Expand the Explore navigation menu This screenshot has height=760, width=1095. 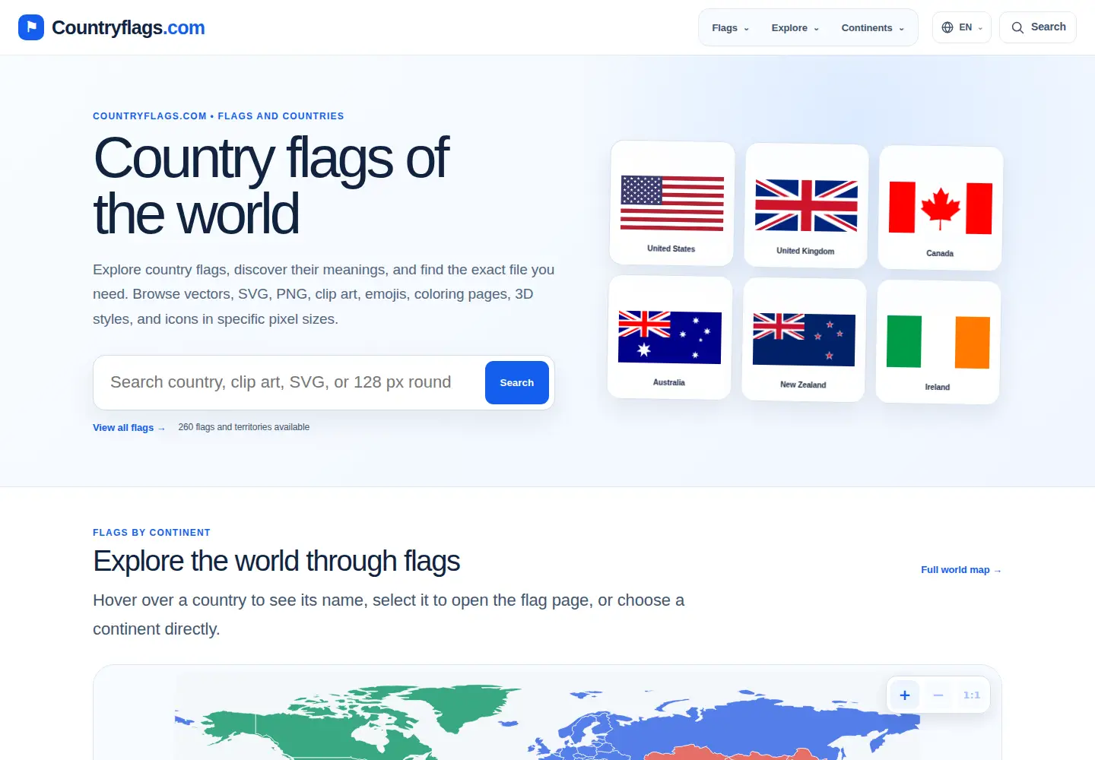(x=795, y=27)
